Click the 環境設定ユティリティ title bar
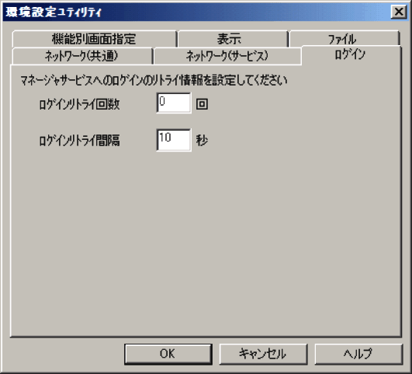412x374 pixels. coord(196,12)
